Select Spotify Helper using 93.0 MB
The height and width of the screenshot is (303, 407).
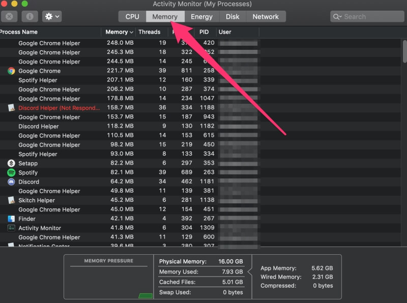click(x=38, y=154)
